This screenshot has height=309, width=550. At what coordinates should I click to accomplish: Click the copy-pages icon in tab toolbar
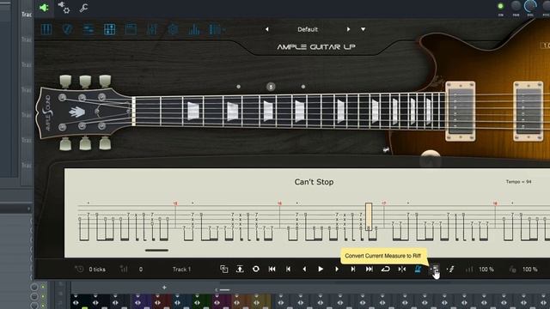point(223,269)
